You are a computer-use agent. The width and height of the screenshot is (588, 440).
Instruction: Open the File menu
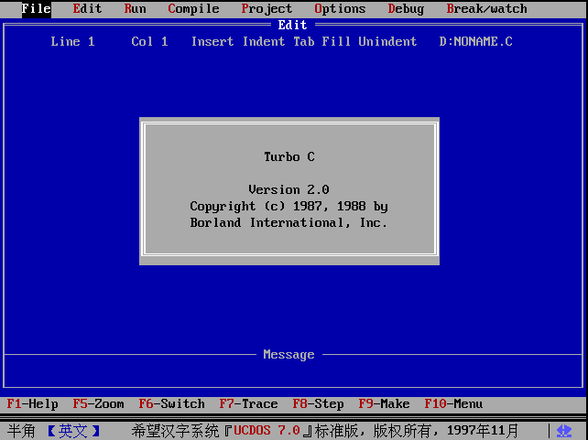pos(36,8)
